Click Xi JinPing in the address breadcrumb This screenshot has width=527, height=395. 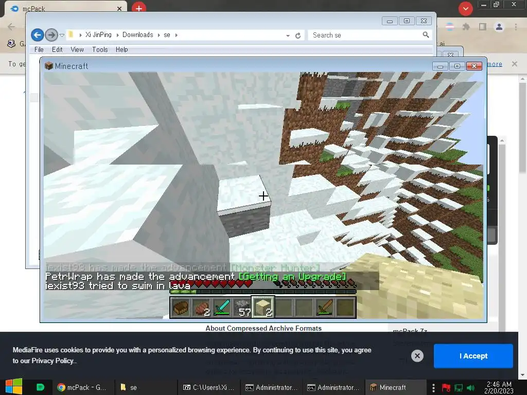coord(98,35)
